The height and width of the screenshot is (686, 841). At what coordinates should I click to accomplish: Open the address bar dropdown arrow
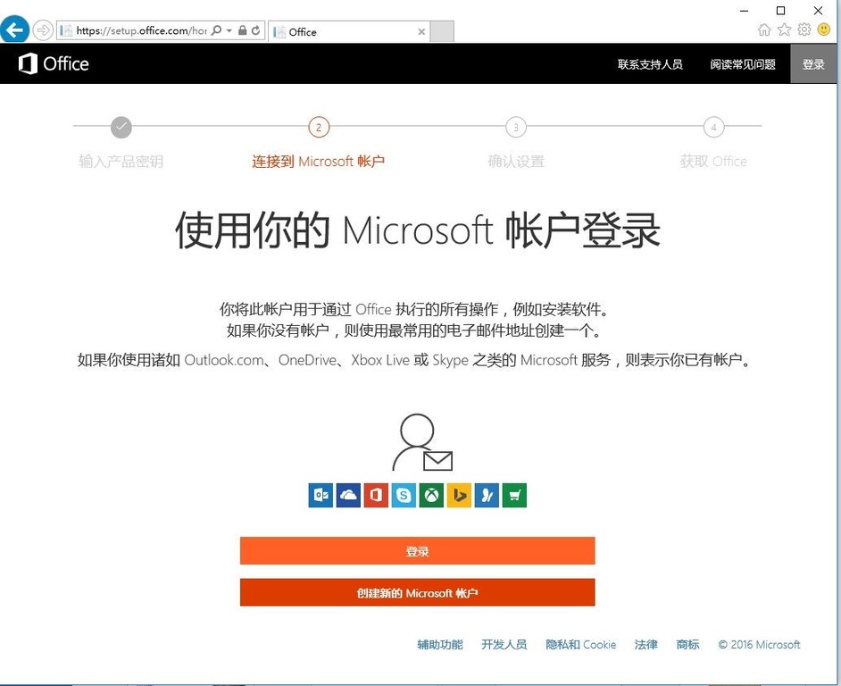pos(229,30)
